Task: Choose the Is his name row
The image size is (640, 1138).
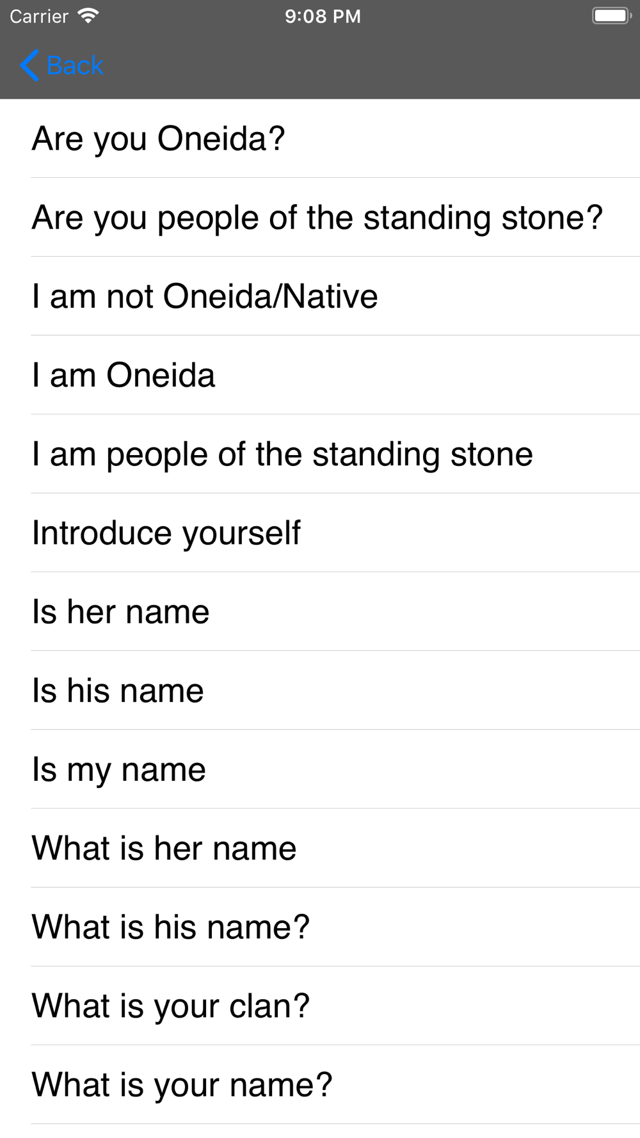Action: click(x=320, y=691)
